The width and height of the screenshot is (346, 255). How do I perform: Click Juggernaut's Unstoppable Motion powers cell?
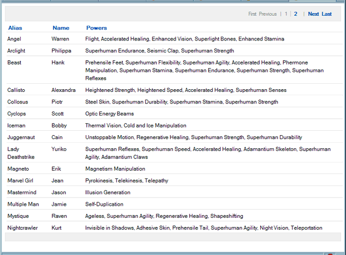pyautogui.click(x=193, y=137)
